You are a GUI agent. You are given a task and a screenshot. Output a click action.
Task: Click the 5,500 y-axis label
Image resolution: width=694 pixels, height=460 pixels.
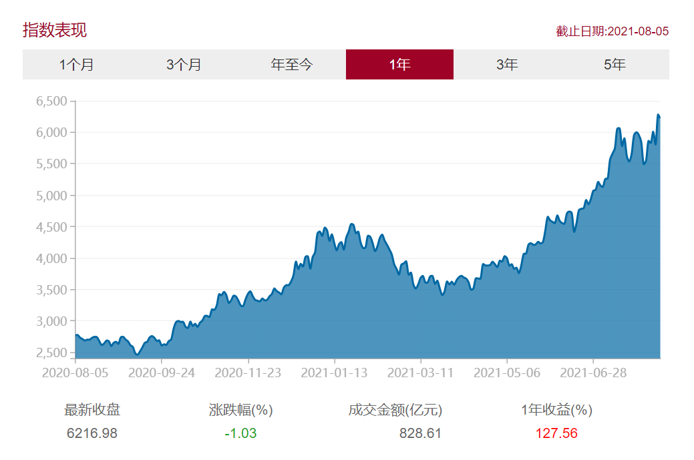coord(51,164)
